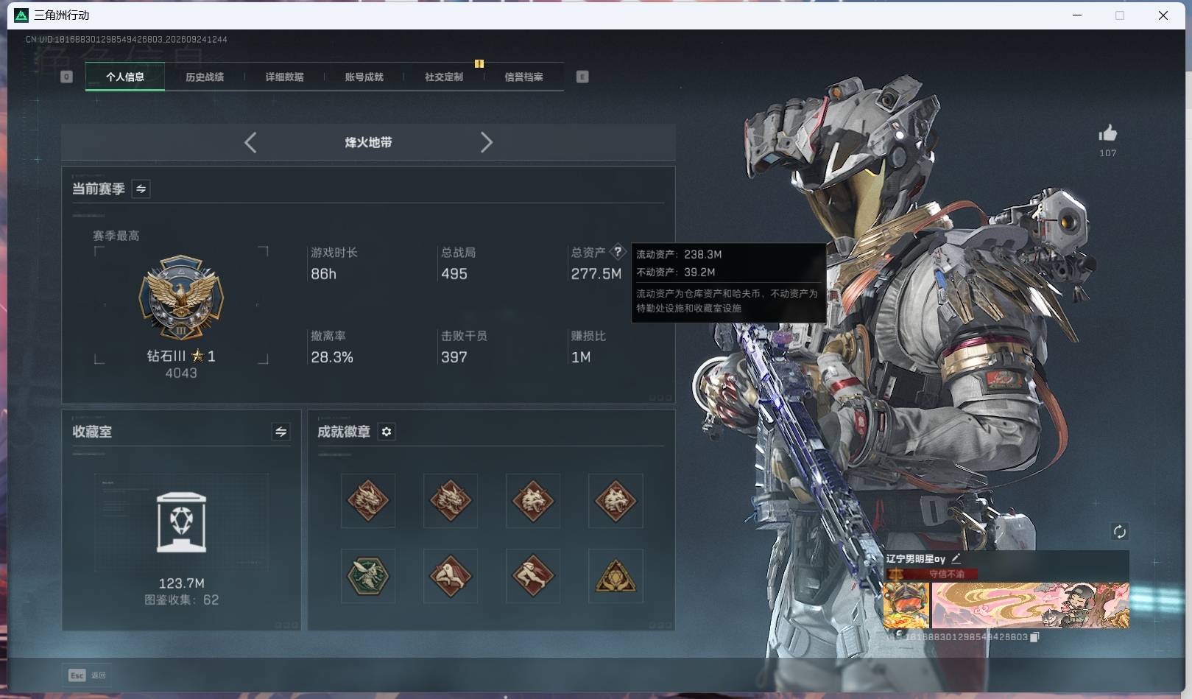Viewport: 1192px width, 699px height.
Task: Click the thumbs-up like icon
Action: pos(1108,133)
